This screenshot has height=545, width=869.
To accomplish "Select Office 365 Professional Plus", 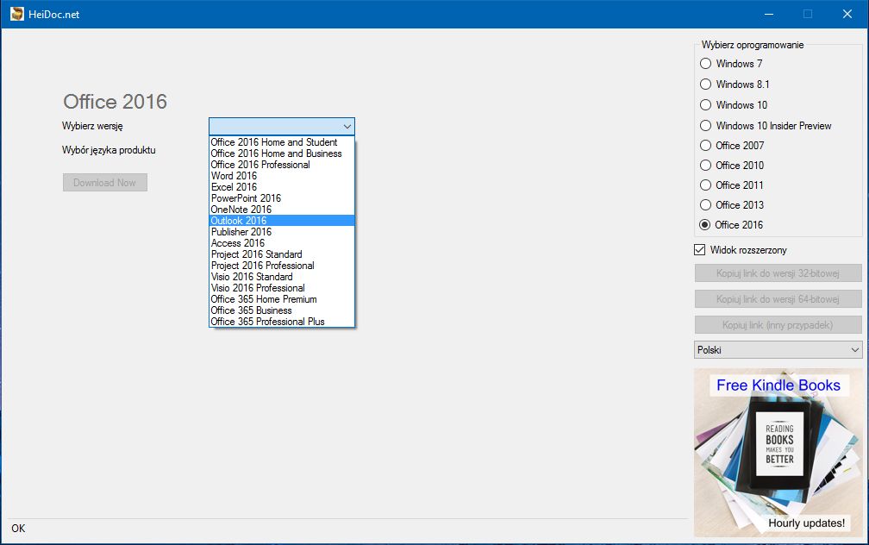I will tap(282, 322).
